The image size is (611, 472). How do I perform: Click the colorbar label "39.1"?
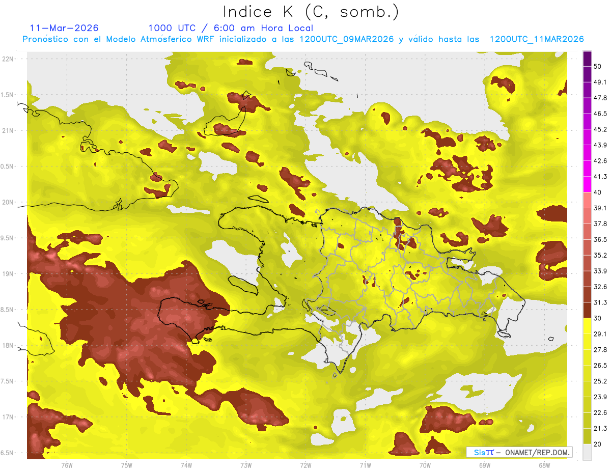pyautogui.click(x=600, y=208)
